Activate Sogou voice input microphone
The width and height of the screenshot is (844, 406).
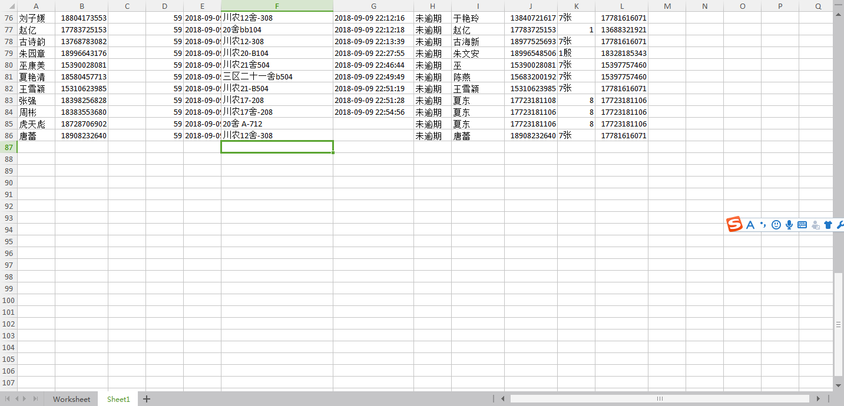pyautogui.click(x=789, y=225)
